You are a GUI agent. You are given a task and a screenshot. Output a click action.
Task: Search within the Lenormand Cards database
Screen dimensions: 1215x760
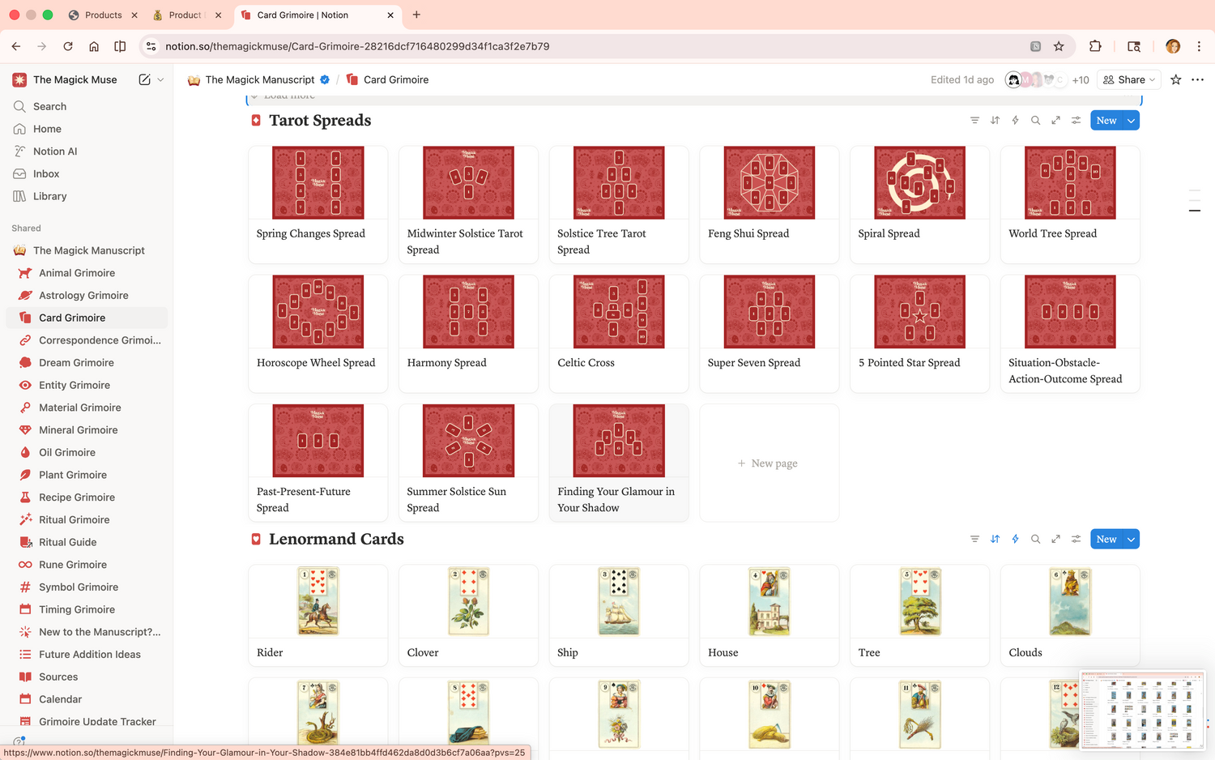(x=1035, y=539)
